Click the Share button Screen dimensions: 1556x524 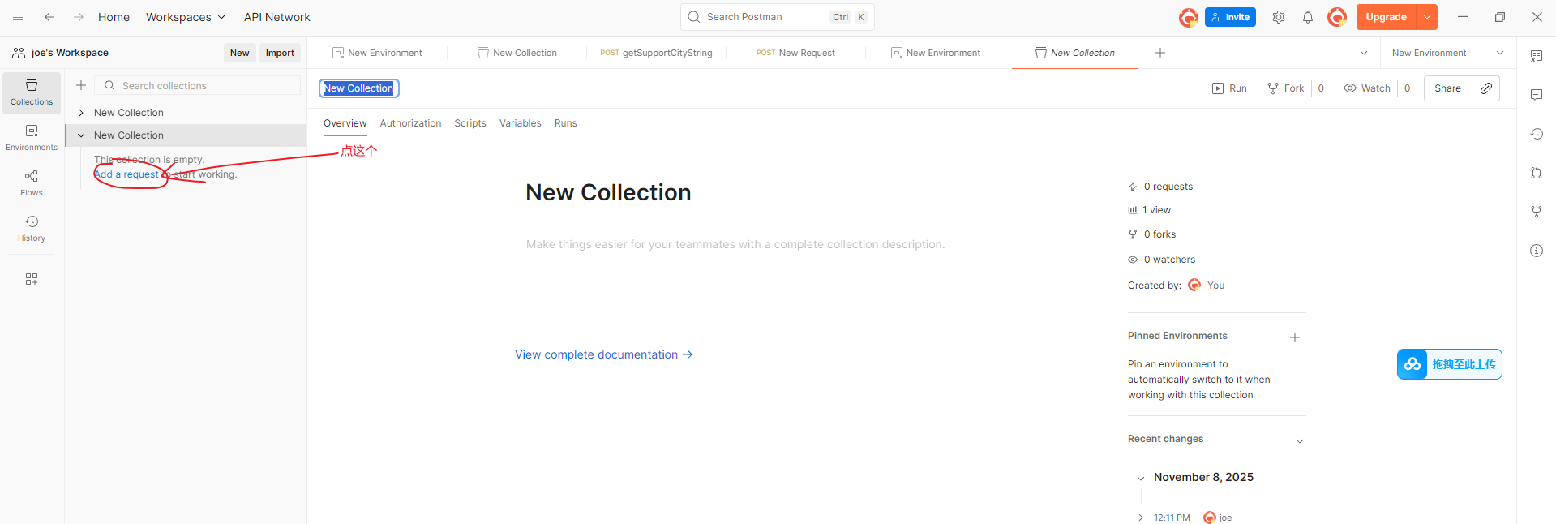[1447, 88]
